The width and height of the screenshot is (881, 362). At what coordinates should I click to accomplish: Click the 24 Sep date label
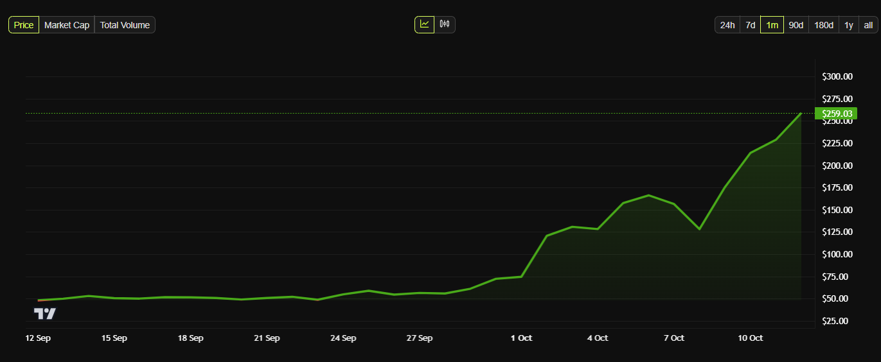click(343, 338)
